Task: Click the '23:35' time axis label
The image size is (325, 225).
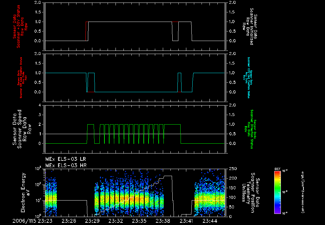Action: (140, 221)
